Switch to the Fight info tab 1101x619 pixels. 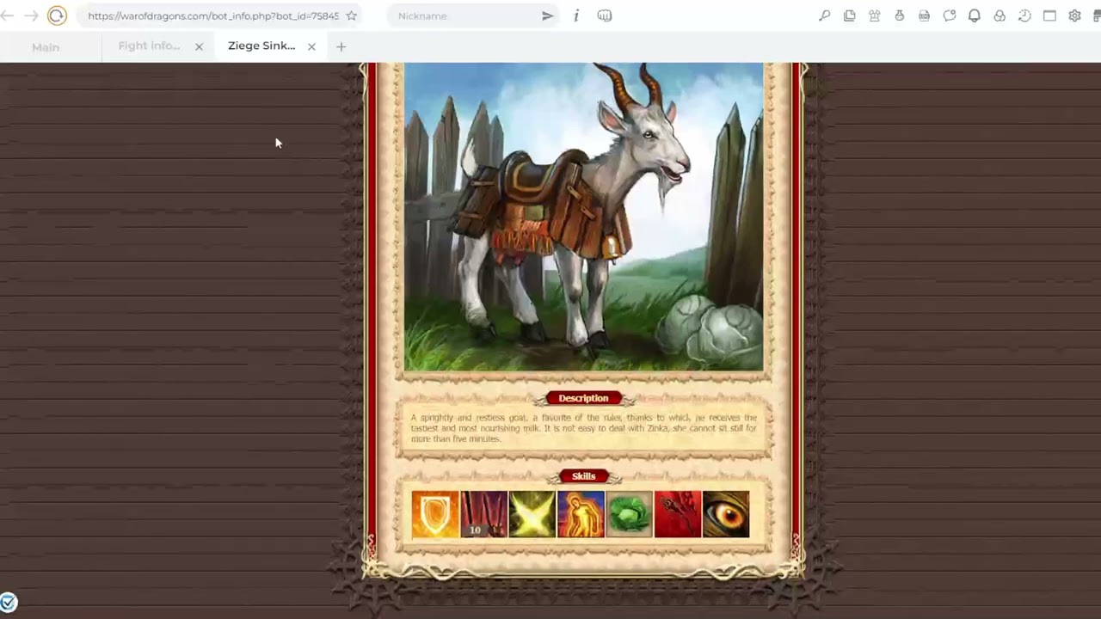click(x=149, y=46)
